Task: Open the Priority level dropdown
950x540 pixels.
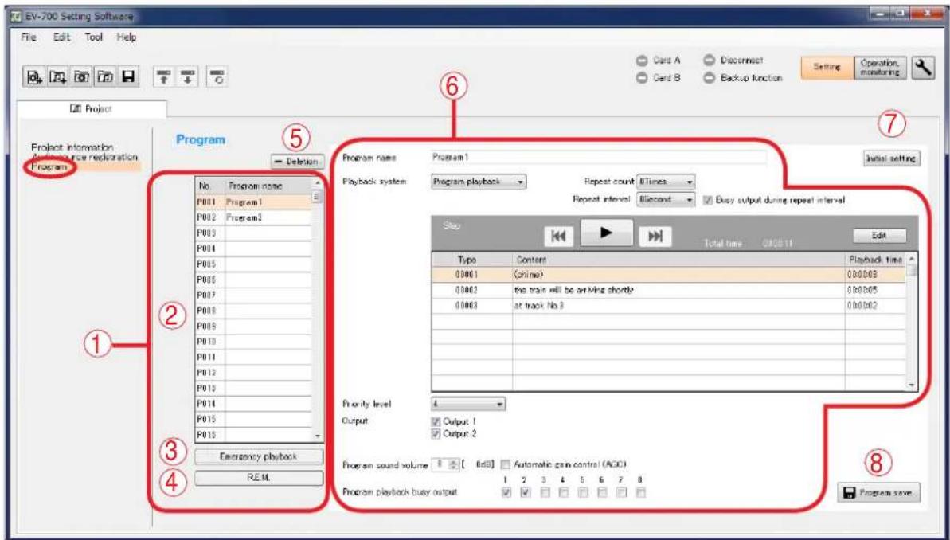Action: pos(468,403)
